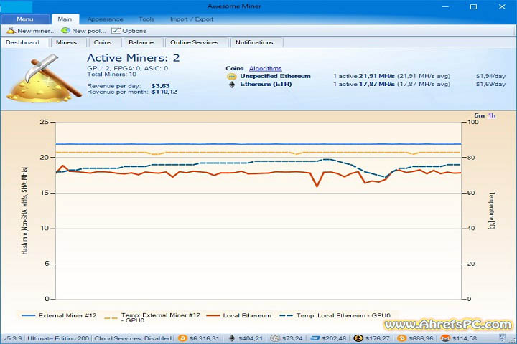Click the Options button label
517x344 pixels.
coord(134,31)
